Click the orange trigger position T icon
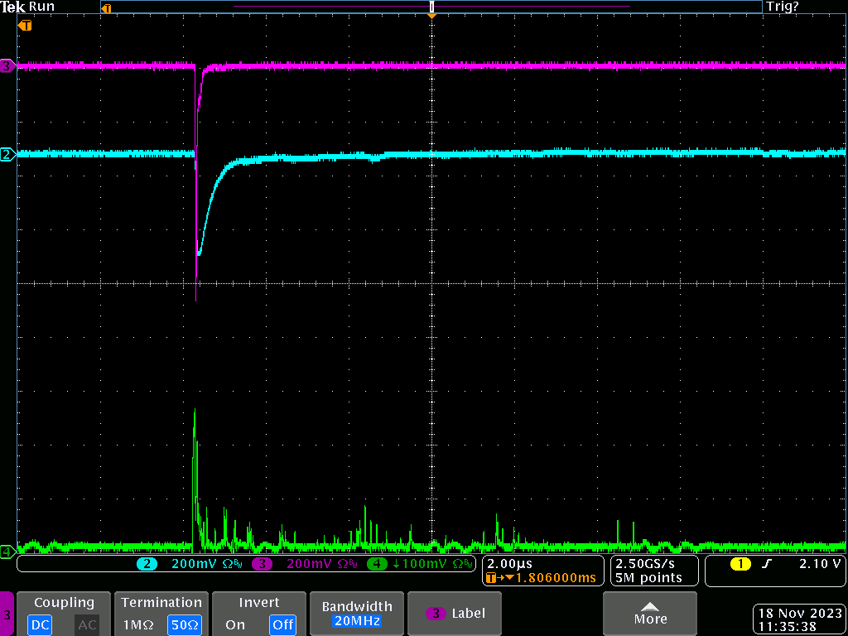 click(25, 26)
